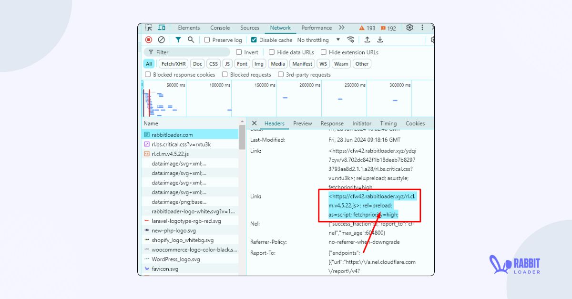Image resolution: width=572 pixels, height=299 pixels.
Task: Clear the network log
Action: point(162,40)
